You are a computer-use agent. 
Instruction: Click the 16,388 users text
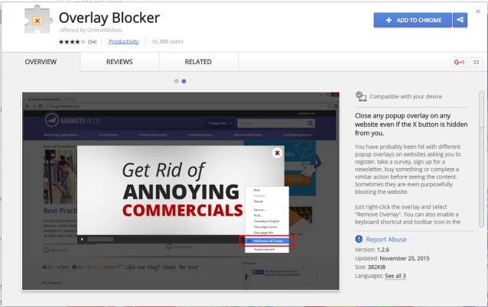[x=167, y=41]
